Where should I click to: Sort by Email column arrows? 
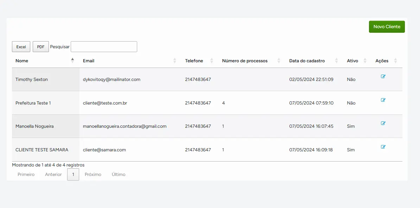coord(175,61)
